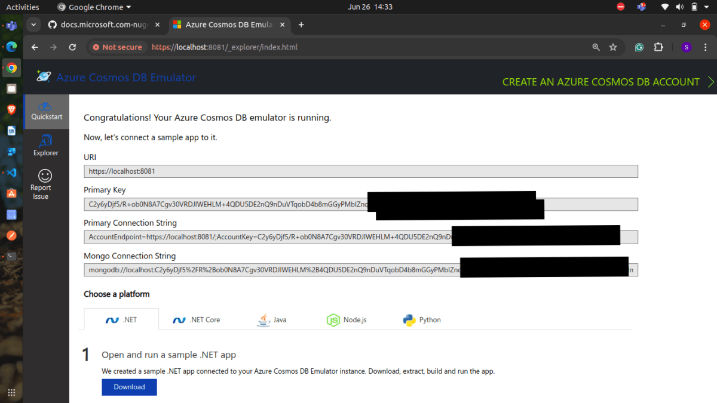Open the browser extensions puzzle icon
717x403 pixels.
[657, 47]
